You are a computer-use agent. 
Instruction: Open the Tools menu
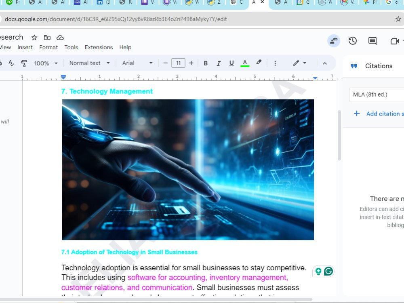coord(71,47)
